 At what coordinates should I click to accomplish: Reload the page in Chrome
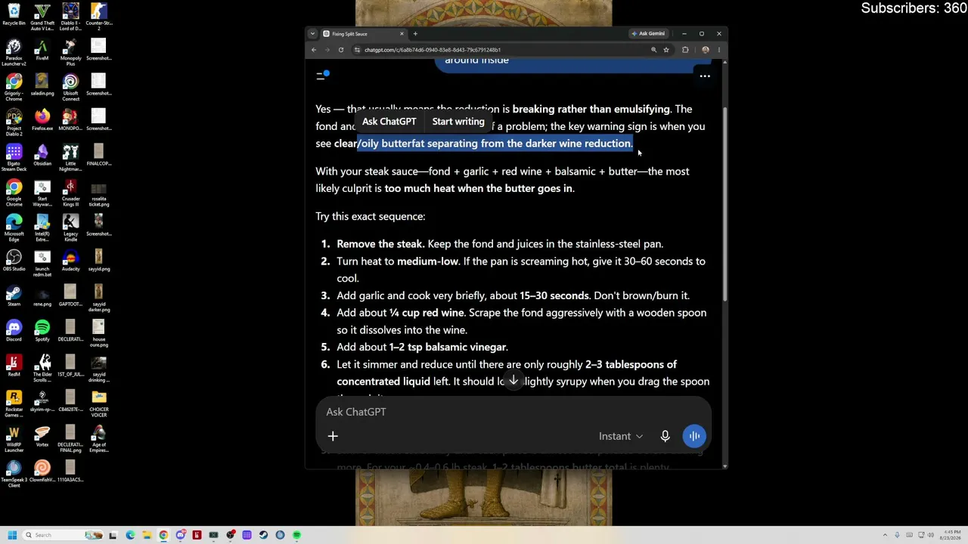click(341, 50)
